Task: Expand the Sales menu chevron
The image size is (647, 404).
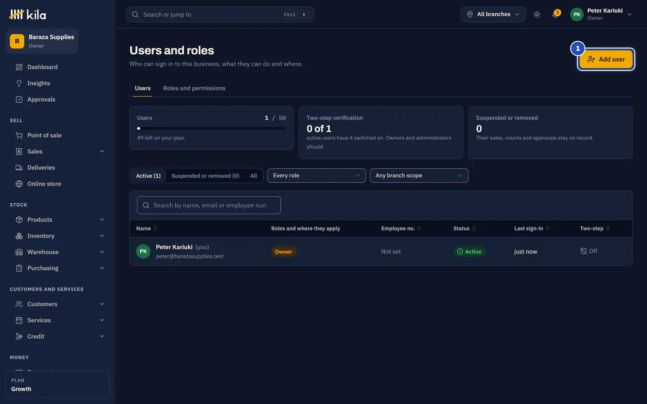Action: 102,151
